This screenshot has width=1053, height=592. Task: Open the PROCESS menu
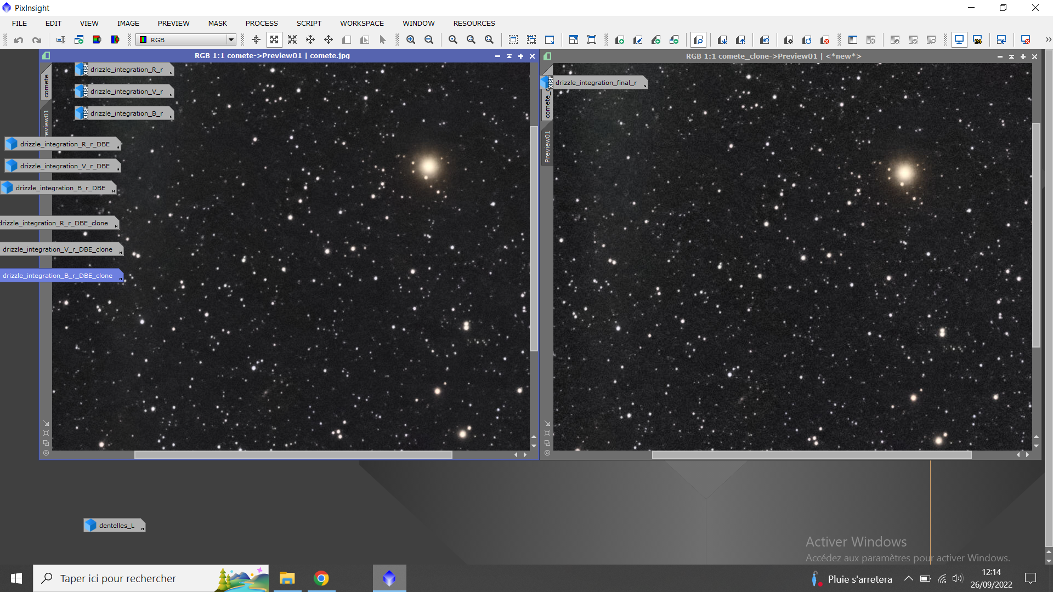click(262, 23)
